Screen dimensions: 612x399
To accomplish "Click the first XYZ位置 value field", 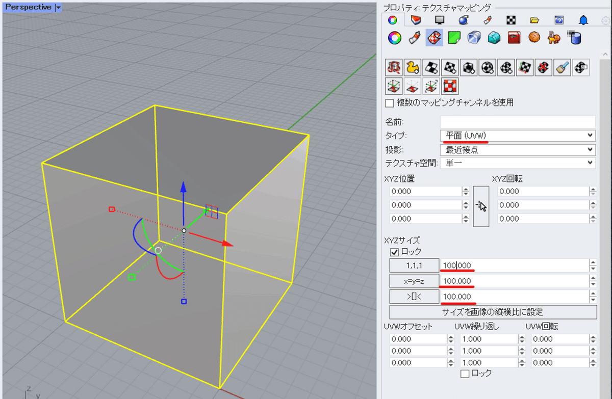I will 425,192.
